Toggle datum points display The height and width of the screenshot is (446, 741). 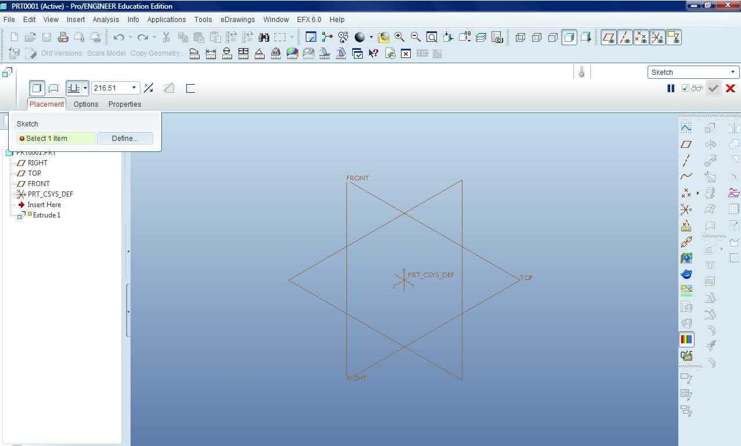point(641,37)
